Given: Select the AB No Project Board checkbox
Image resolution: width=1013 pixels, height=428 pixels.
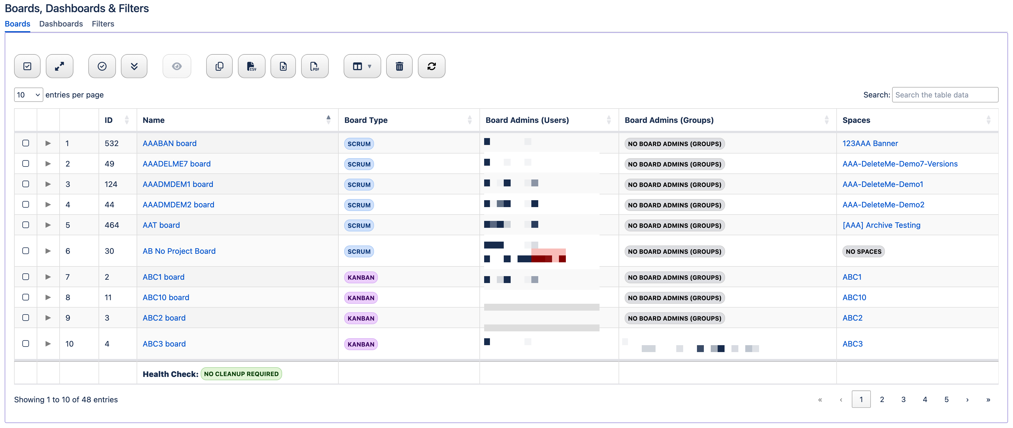Looking at the screenshot, I should [x=26, y=250].
